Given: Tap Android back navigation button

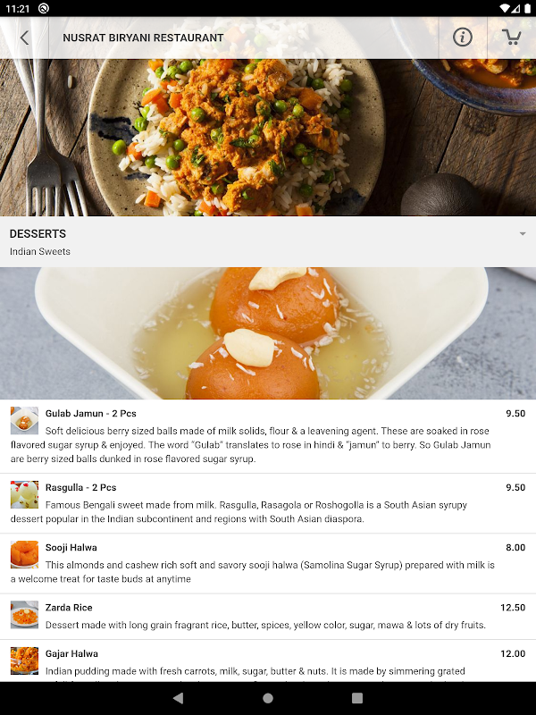Looking at the screenshot, I should [178, 698].
